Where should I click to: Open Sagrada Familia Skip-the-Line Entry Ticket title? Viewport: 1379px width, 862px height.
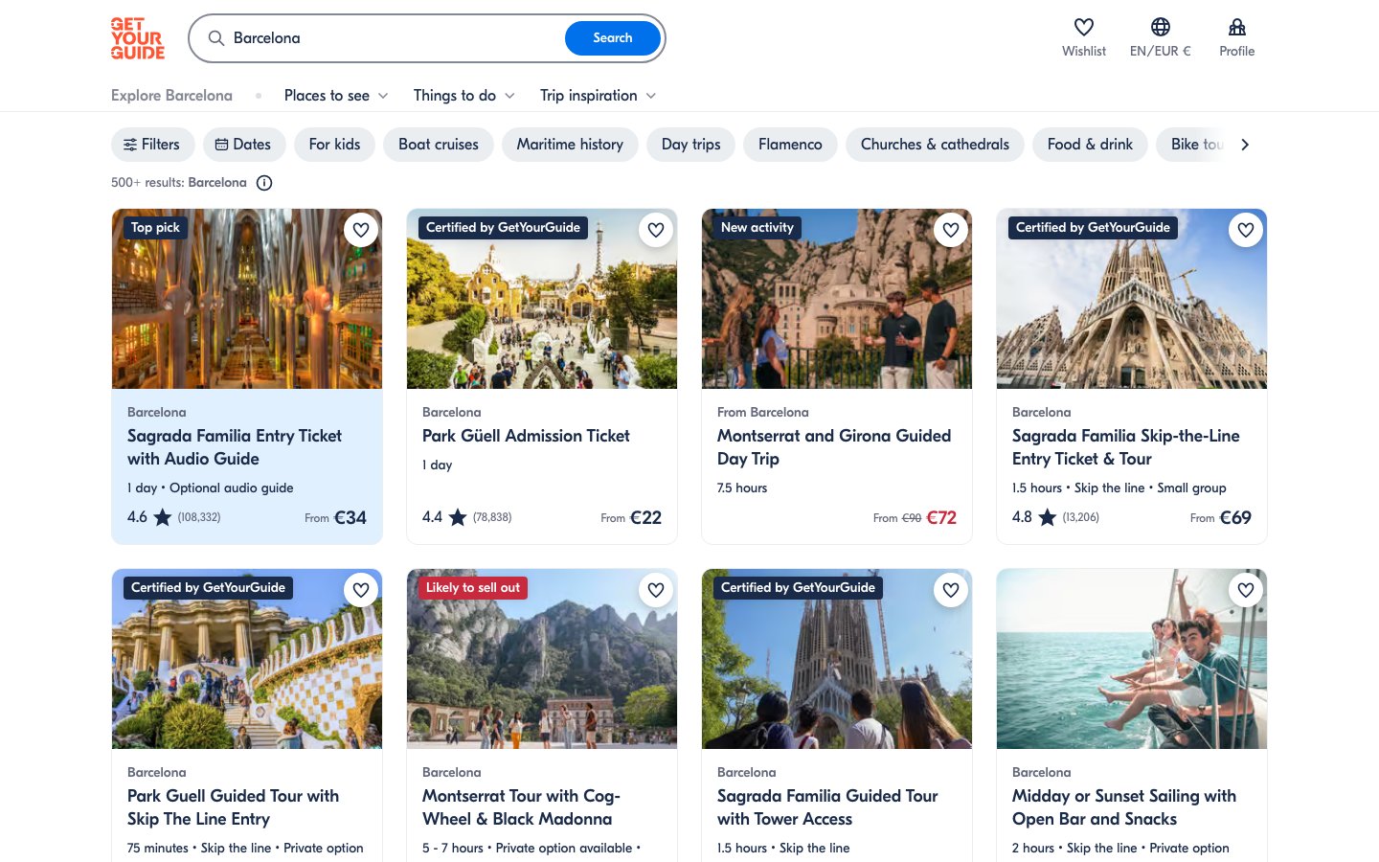click(1125, 447)
